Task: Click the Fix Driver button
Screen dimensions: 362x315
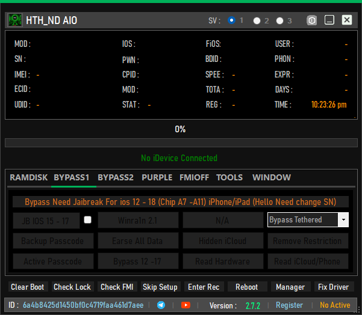Action: click(333, 287)
